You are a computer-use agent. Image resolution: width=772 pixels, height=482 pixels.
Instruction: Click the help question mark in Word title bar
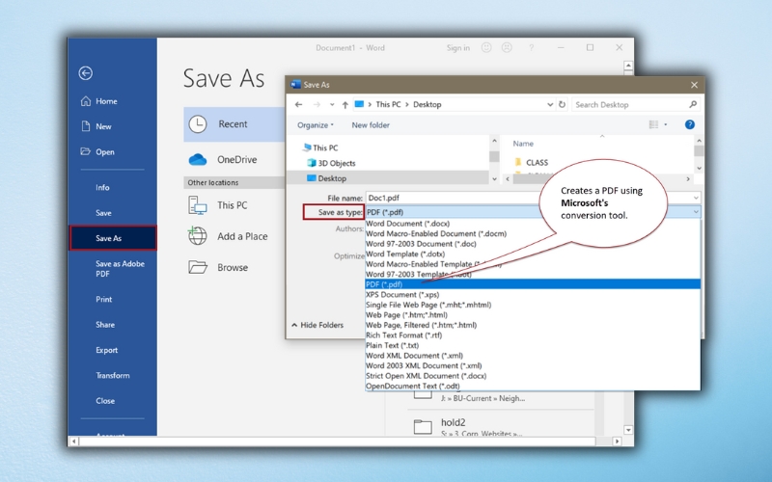coord(532,47)
